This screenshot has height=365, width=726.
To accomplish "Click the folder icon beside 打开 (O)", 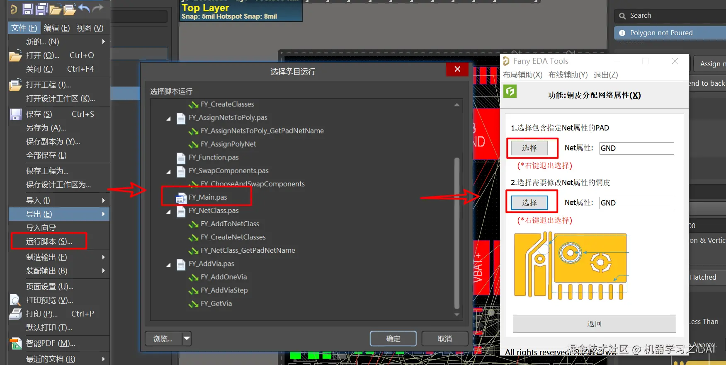I will click(16, 56).
